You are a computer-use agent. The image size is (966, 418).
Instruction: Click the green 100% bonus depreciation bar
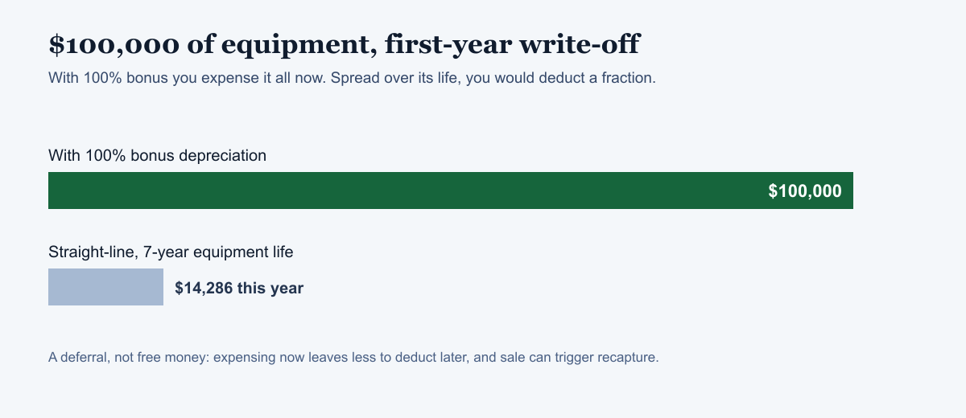[x=451, y=191]
